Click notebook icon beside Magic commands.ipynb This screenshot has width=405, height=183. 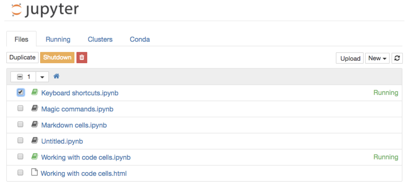click(x=35, y=108)
